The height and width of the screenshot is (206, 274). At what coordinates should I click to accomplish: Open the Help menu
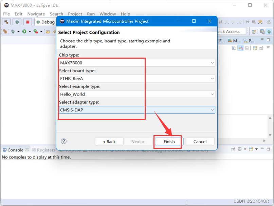[x=126, y=14]
